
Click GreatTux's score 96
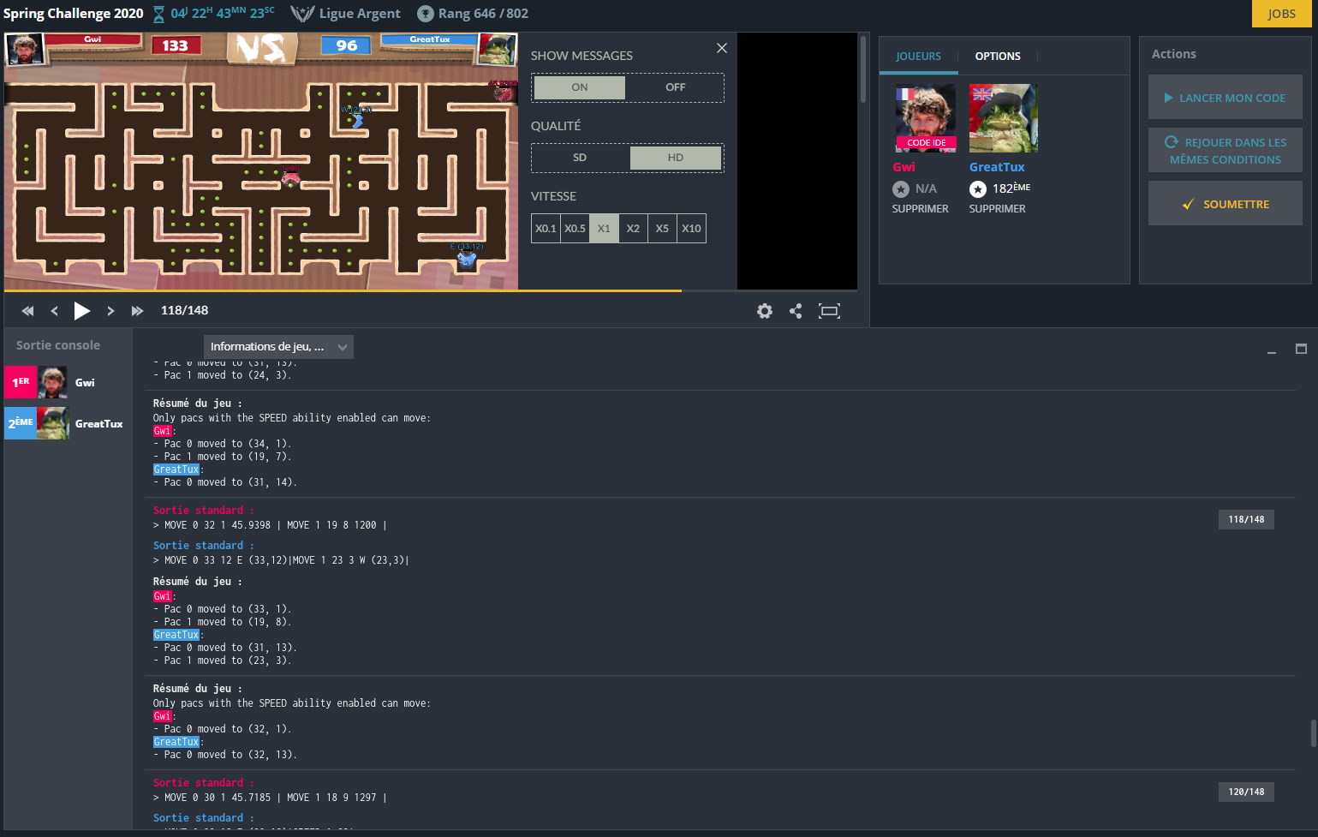click(x=347, y=45)
